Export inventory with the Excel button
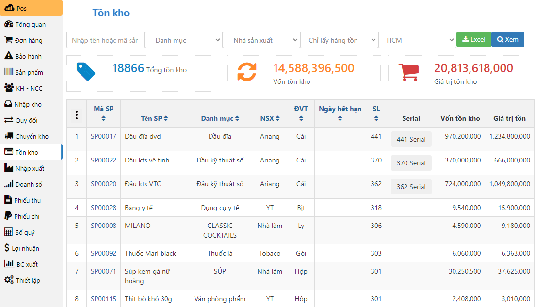This screenshot has height=307, width=535. [x=473, y=40]
